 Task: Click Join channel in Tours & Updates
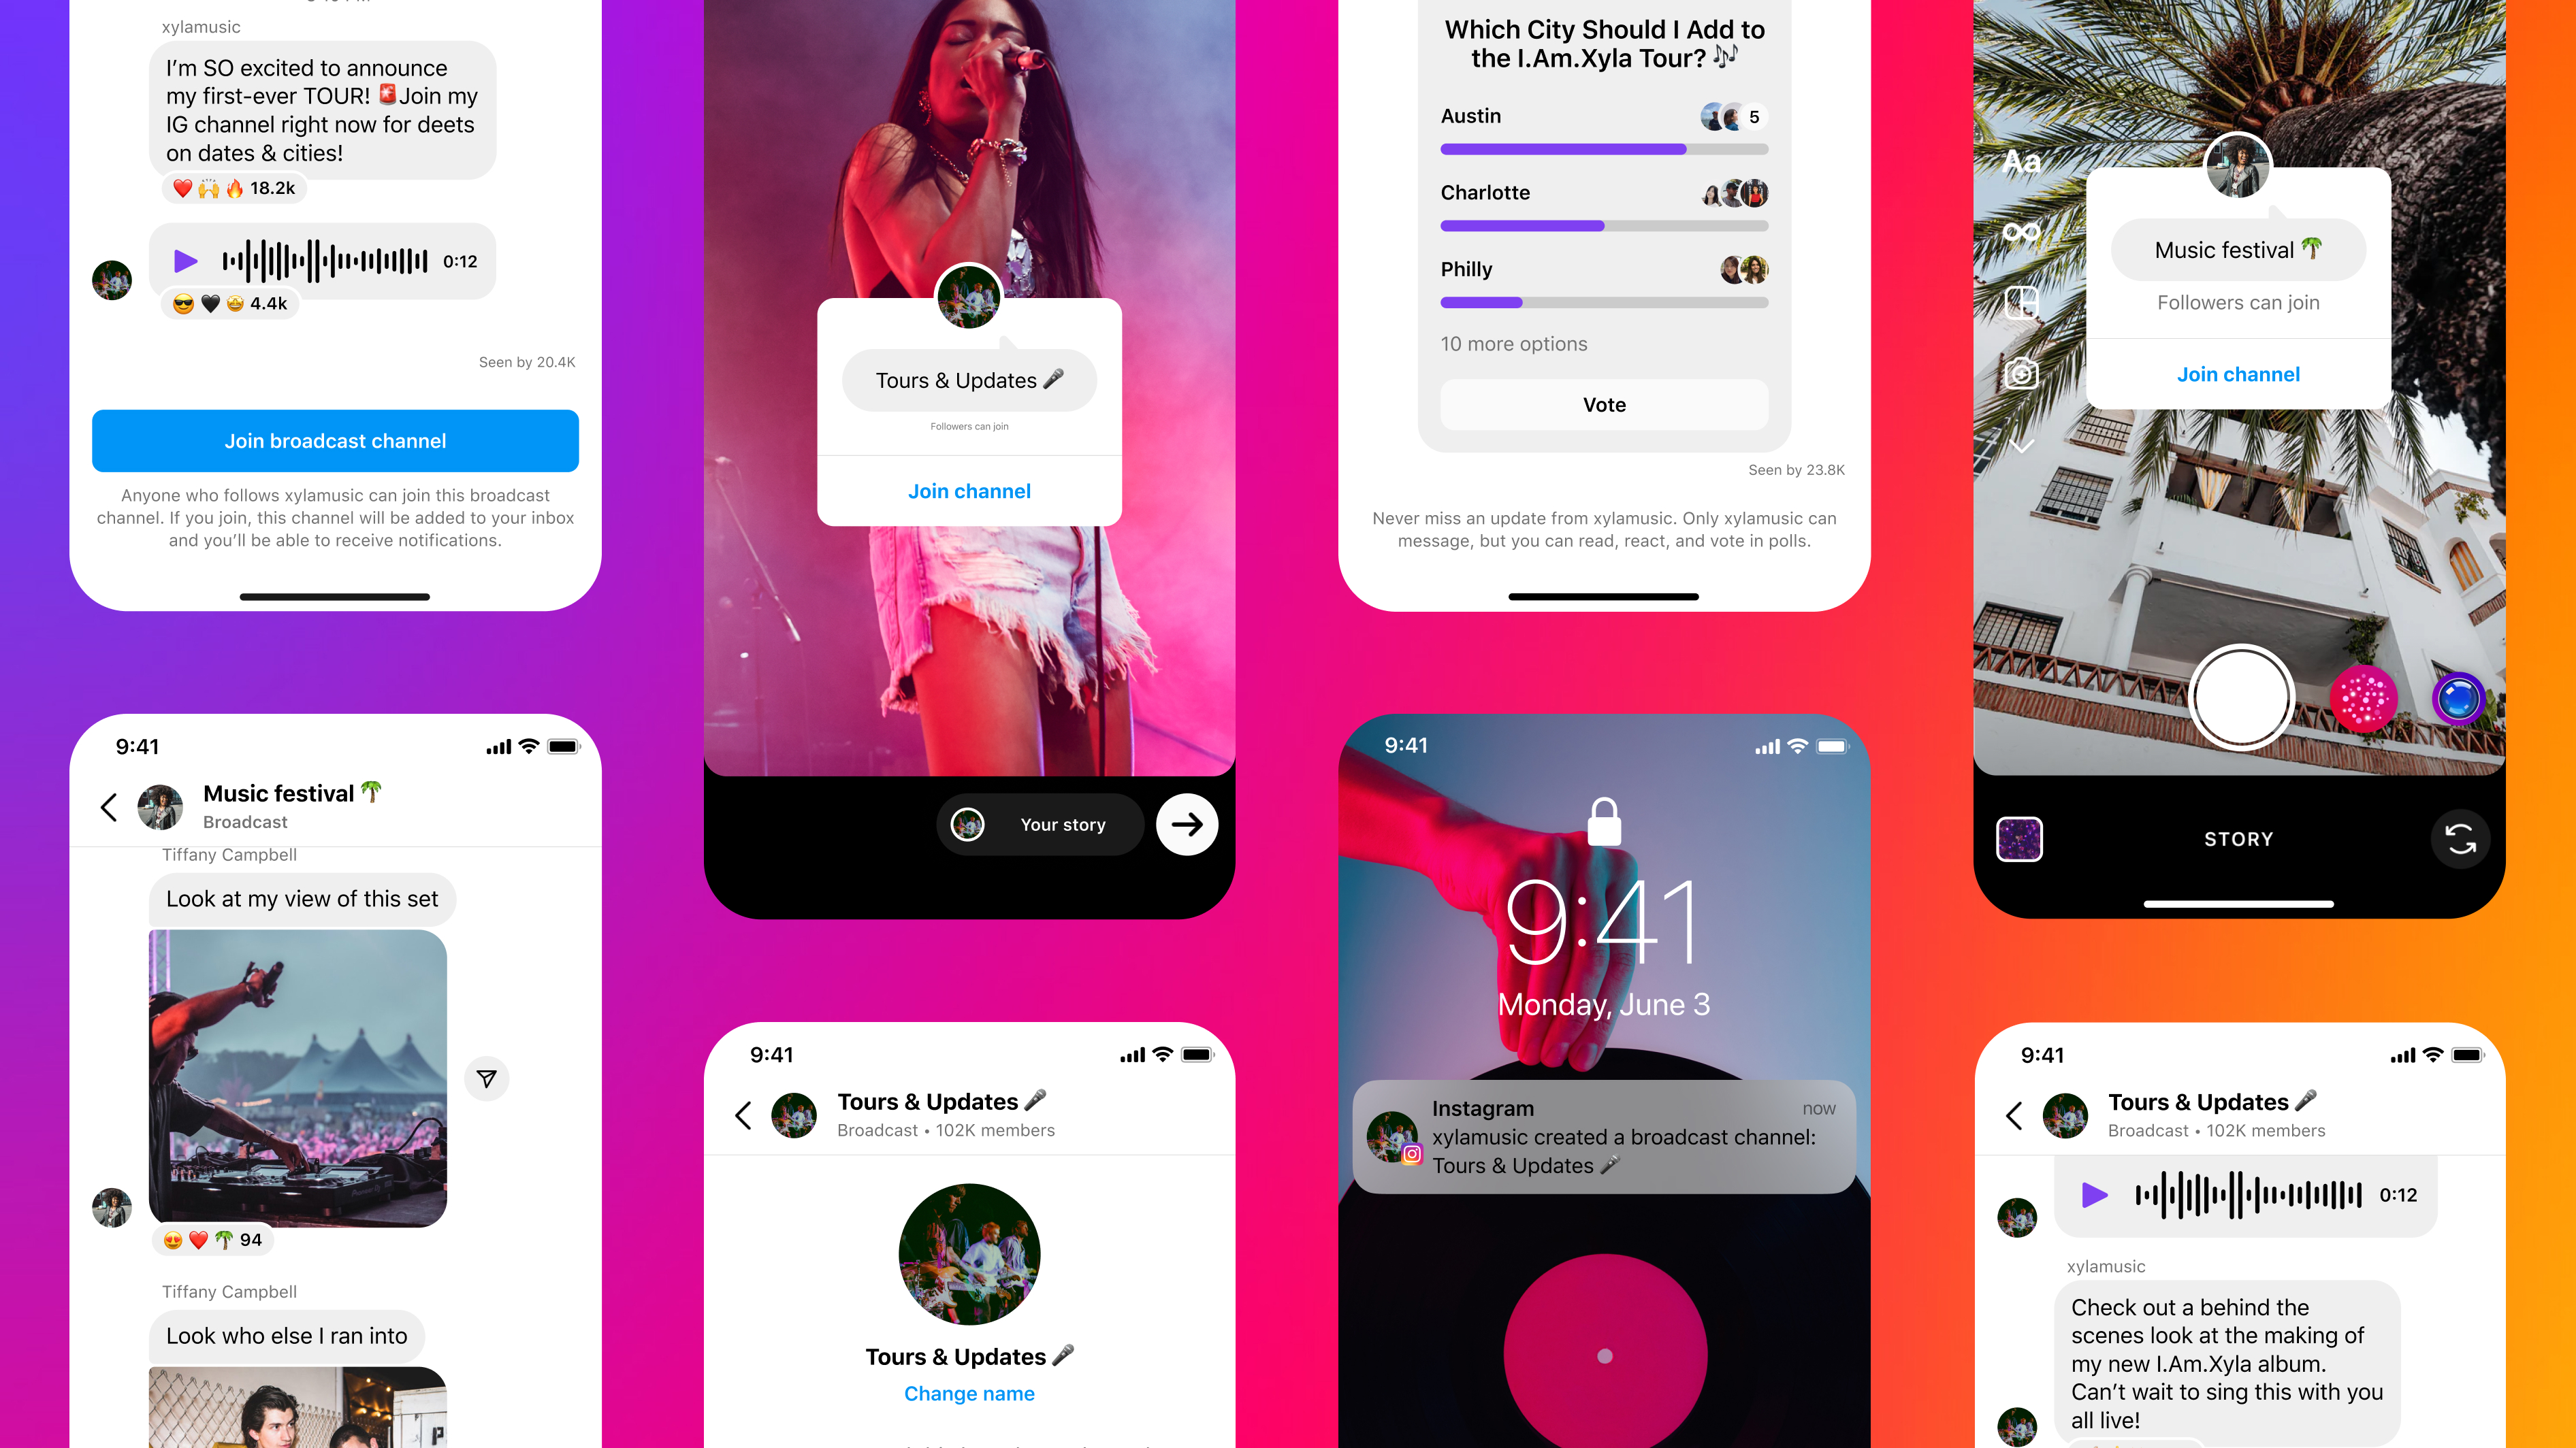coord(969,491)
